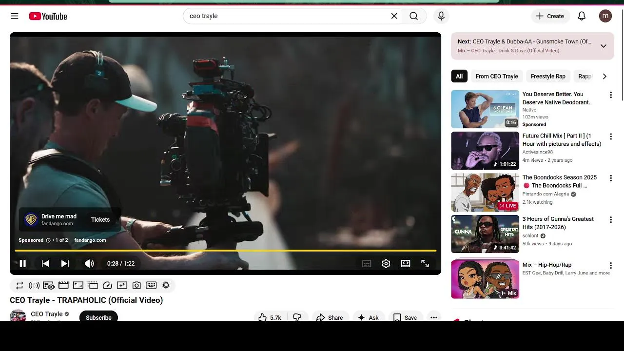The image size is (624, 351).
Task: Open Mix – Hip-Hop/Rap playlist thumbnail
Action: 485,279
